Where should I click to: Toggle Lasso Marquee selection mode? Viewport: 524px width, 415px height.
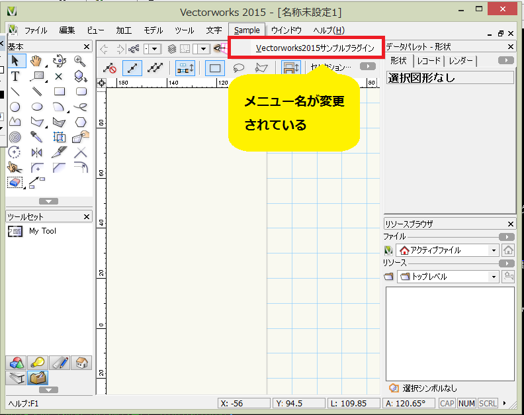pos(238,68)
